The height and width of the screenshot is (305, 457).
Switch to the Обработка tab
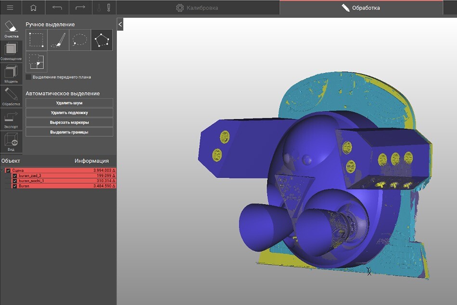click(361, 8)
